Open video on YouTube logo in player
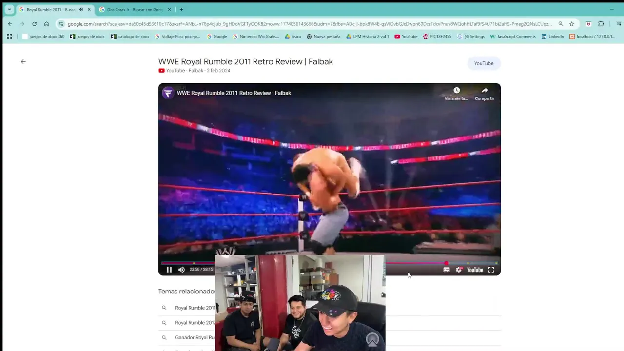 (475, 270)
